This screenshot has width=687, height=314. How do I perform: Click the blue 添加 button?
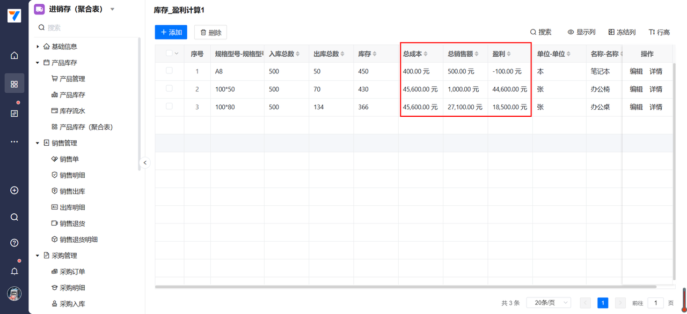171,32
